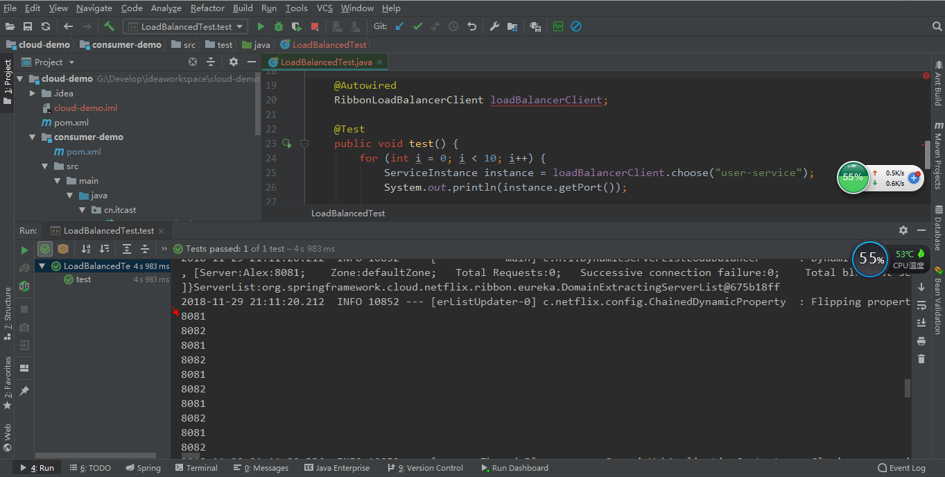945x477 pixels.
Task: Open the 6: TODO tool window
Action: [x=90, y=468]
